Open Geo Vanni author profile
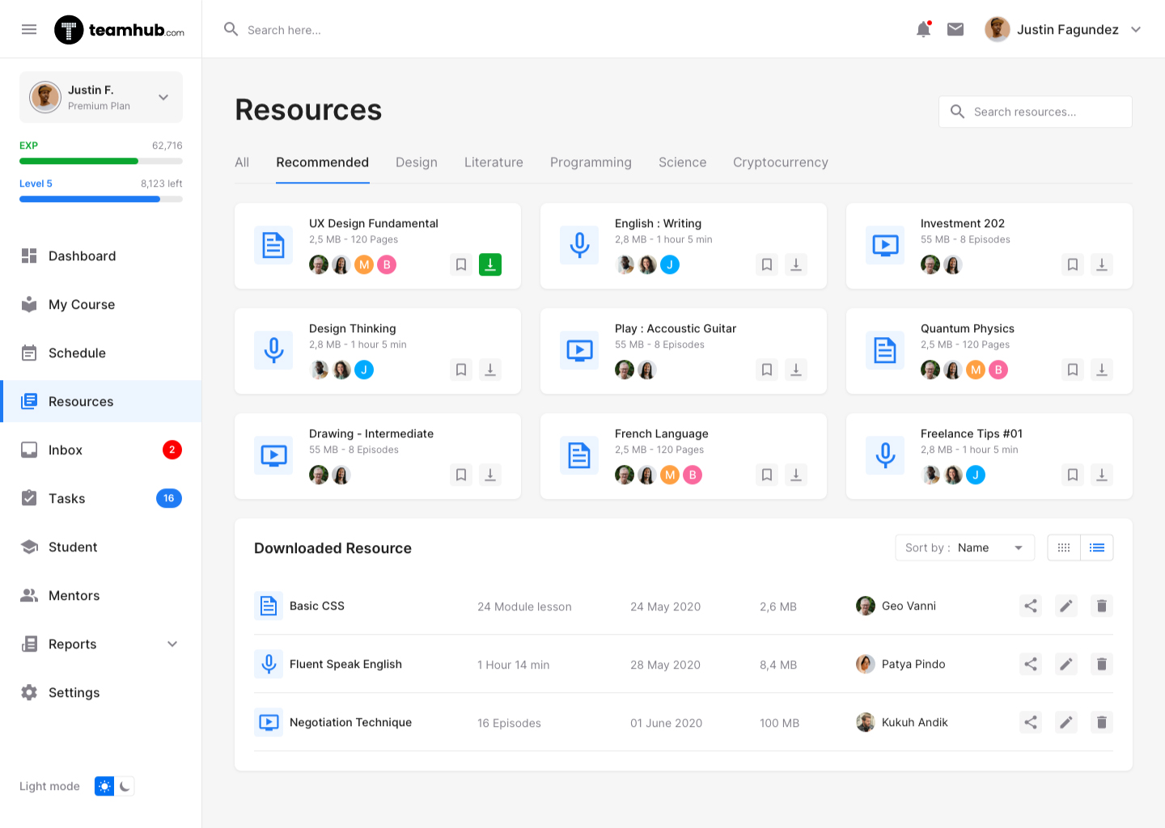This screenshot has width=1165, height=828. (896, 606)
